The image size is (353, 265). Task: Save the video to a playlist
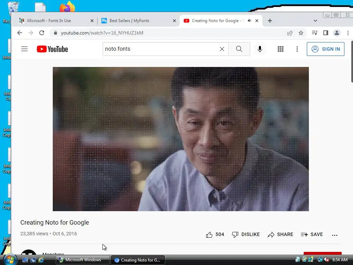(x=312, y=235)
